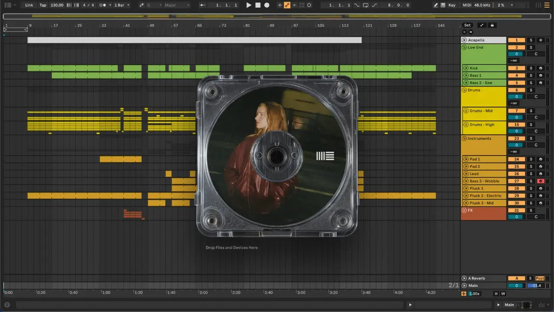554x312 pixels.
Task: Collapse the Low End group track
Action: [x=464, y=47]
